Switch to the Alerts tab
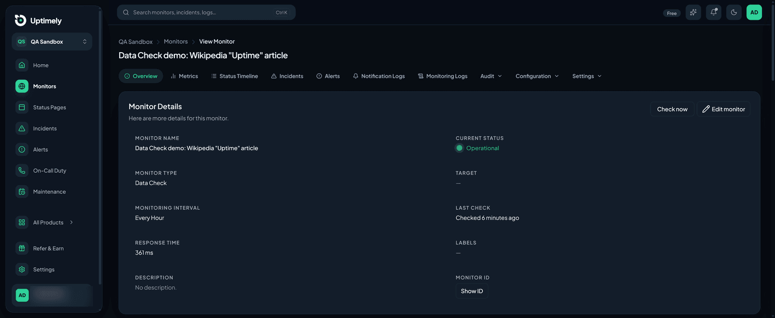 point(328,76)
